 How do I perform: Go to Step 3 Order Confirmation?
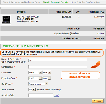(86, 2)
